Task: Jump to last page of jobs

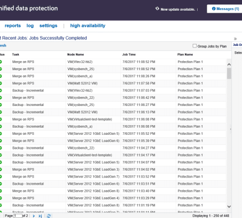Action: tap(40, 216)
